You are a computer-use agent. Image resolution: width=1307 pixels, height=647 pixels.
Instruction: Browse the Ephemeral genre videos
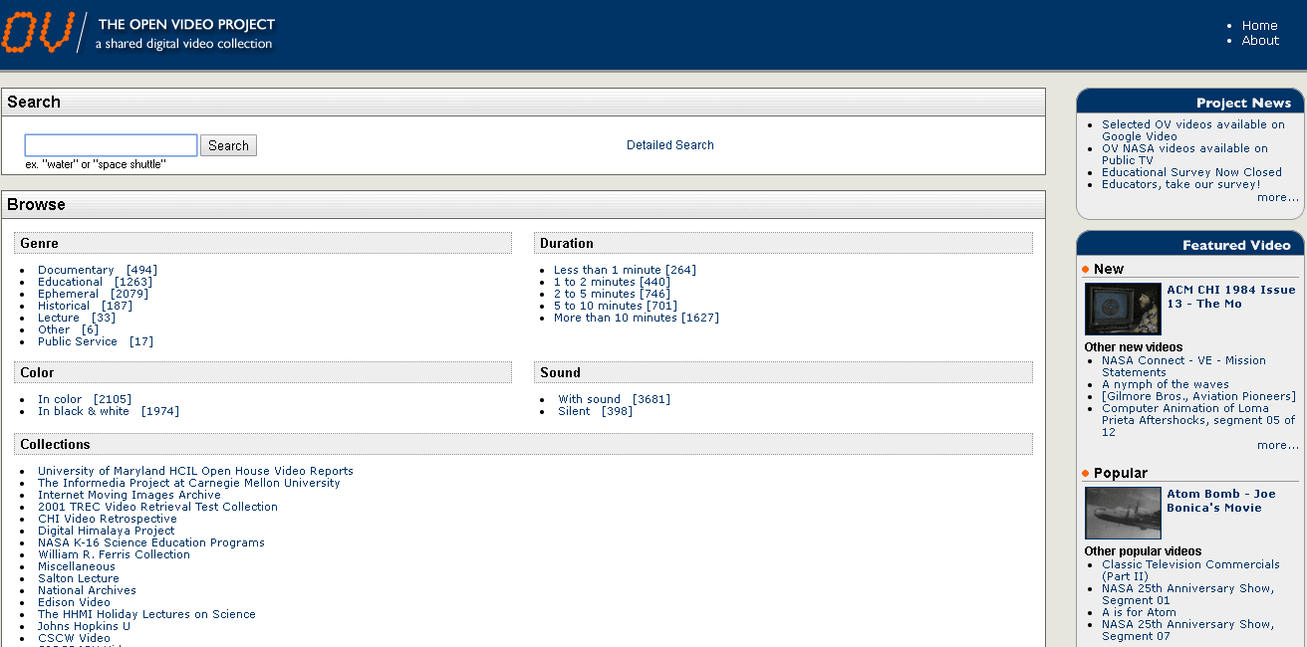coord(68,294)
